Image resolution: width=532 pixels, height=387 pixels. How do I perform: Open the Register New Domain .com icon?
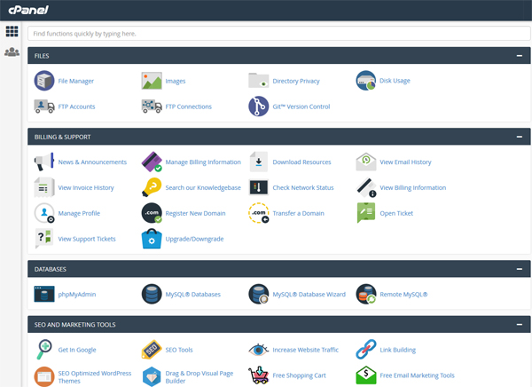pos(152,213)
